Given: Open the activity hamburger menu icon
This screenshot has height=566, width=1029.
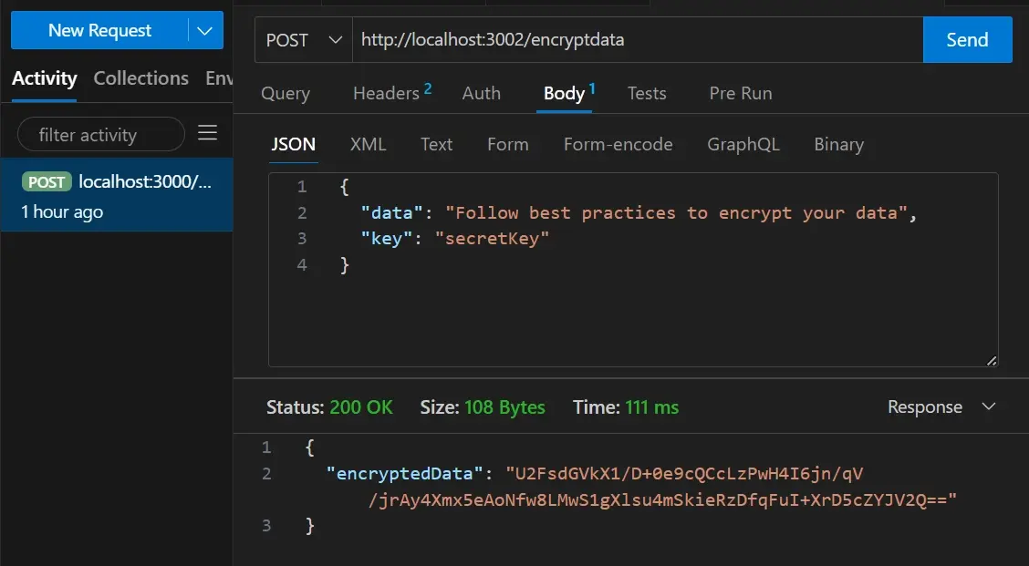Looking at the screenshot, I should pos(207,132).
